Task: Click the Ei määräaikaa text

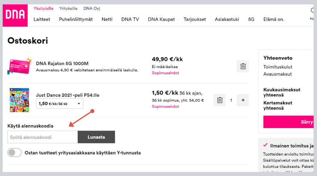Action: pyautogui.click(x=165, y=67)
